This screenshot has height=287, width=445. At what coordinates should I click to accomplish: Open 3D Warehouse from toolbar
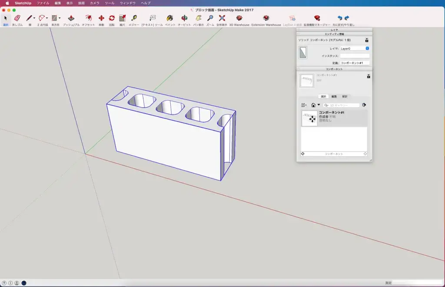click(x=239, y=18)
